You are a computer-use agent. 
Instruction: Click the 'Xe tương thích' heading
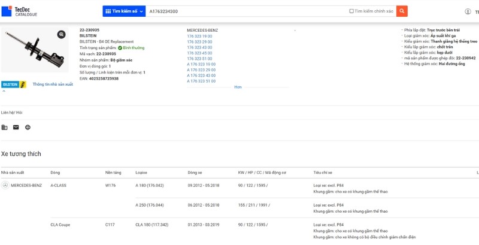[21, 154]
